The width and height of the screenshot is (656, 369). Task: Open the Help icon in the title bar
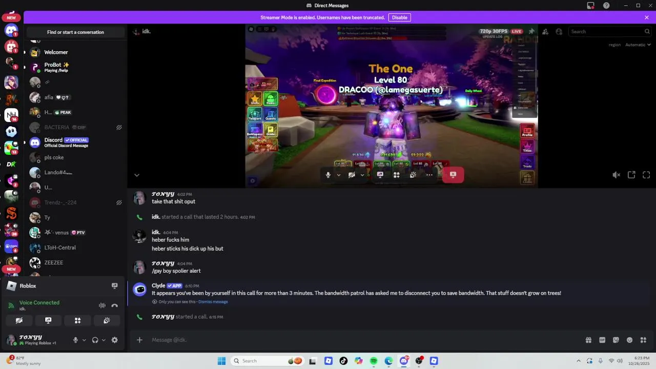tap(606, 6)
